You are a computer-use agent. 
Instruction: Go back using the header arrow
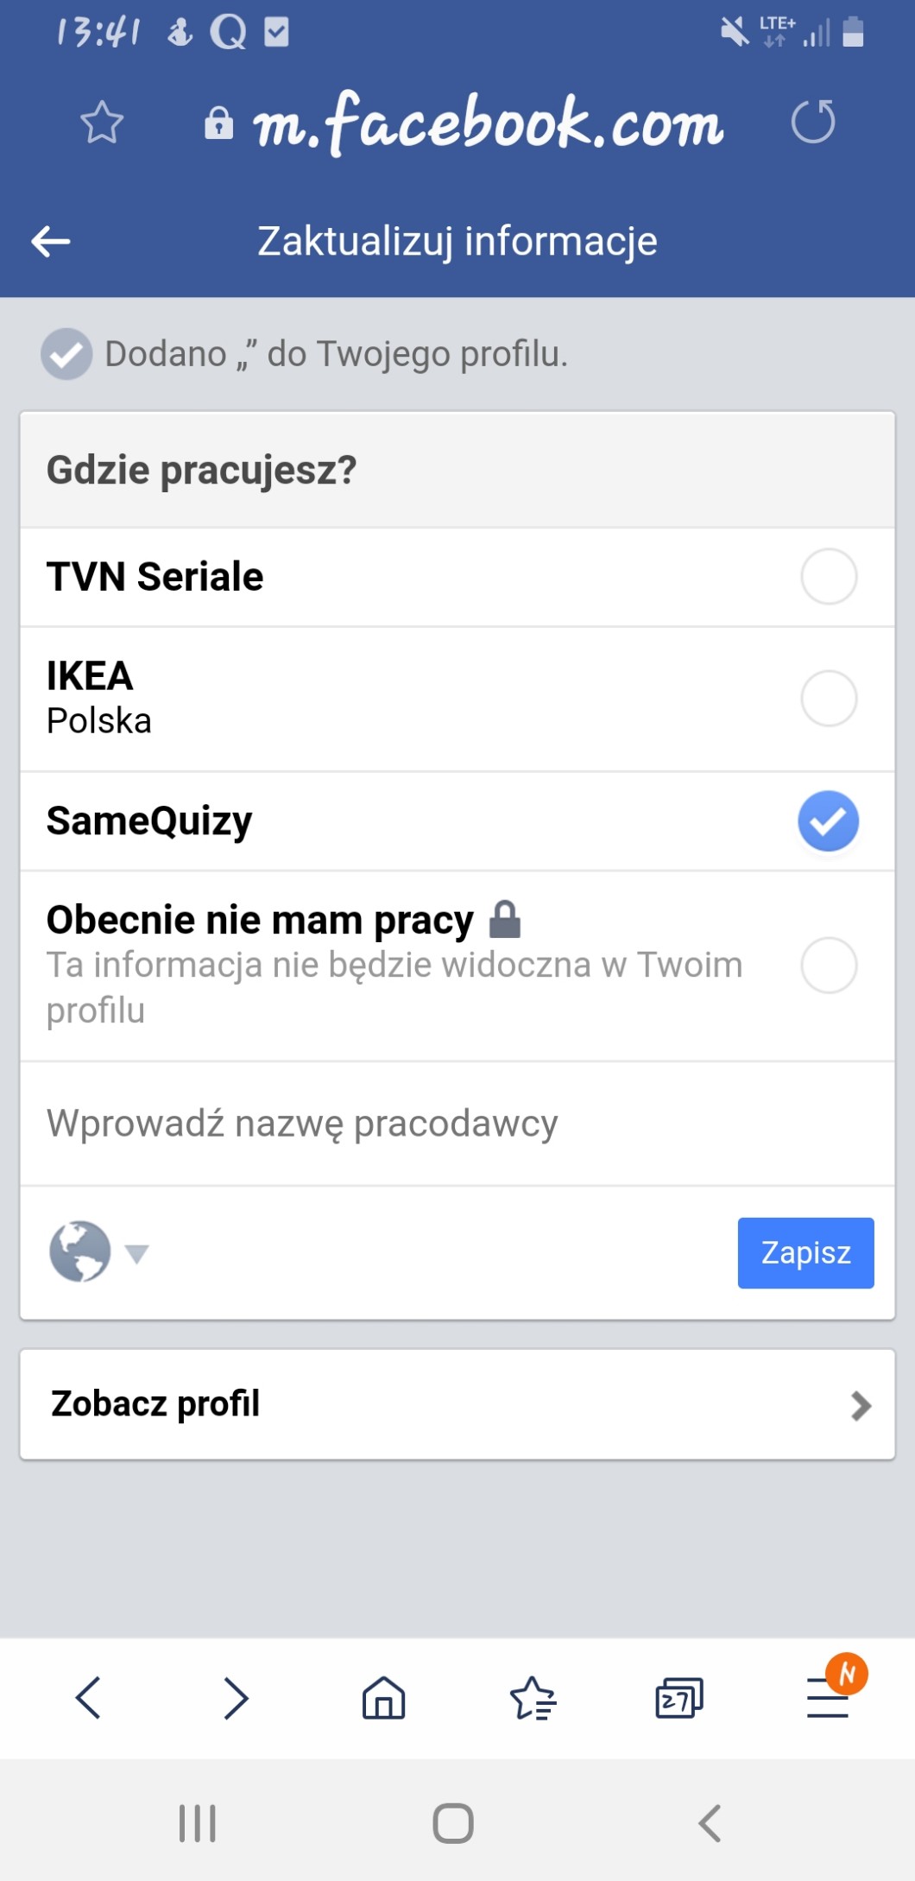pyautogui.click(x=51, y=242)
